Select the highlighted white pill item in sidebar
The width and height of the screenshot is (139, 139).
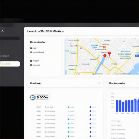coord(10,64)
